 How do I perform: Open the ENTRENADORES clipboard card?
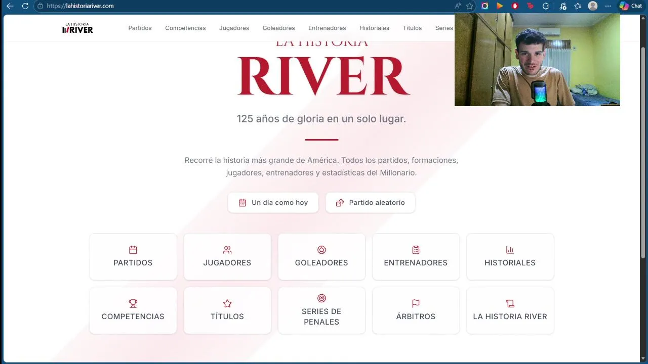click(416, 257)
